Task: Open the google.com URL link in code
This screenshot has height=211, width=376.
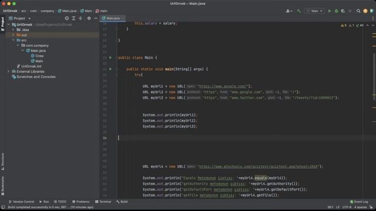Action: [x=223, y=86]
